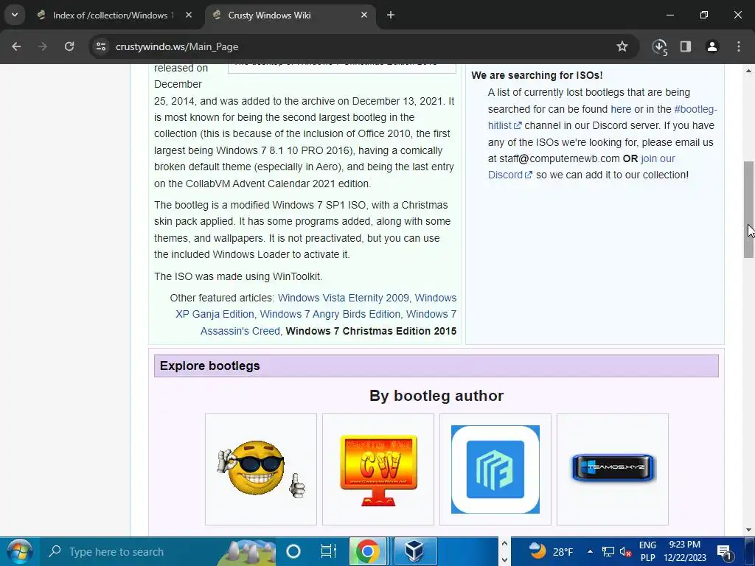
Task: Follow the 'join our Discord' link
Action: 581,167
